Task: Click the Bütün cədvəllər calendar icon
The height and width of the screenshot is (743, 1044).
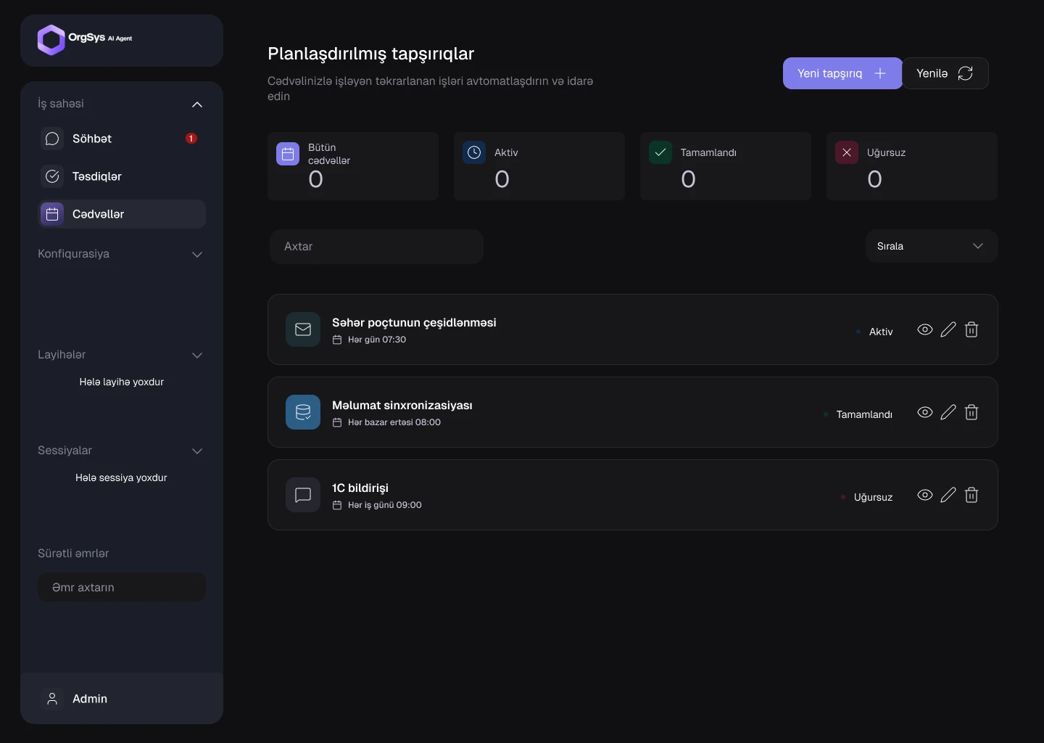Action: coord(288,154)
